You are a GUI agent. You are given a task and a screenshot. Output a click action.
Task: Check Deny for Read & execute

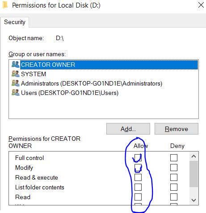[x=174, y=177]
